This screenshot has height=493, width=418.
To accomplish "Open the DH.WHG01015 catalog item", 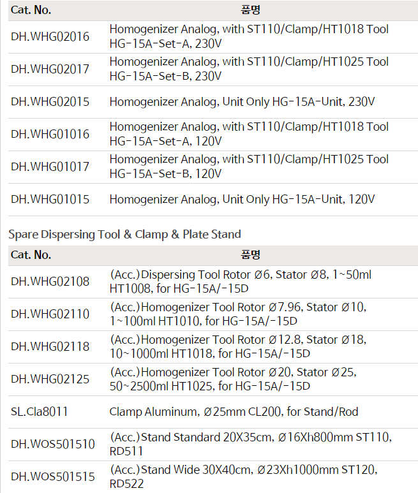I will pyautogui.click(x=50, y=200).
